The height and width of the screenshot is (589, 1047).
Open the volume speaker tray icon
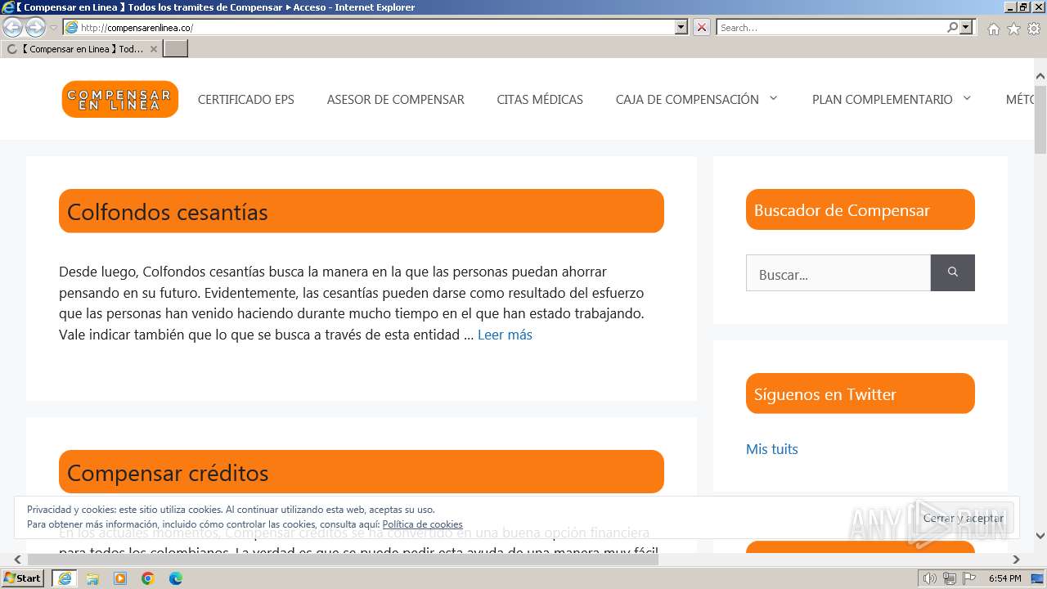click(x=929, y=578)
